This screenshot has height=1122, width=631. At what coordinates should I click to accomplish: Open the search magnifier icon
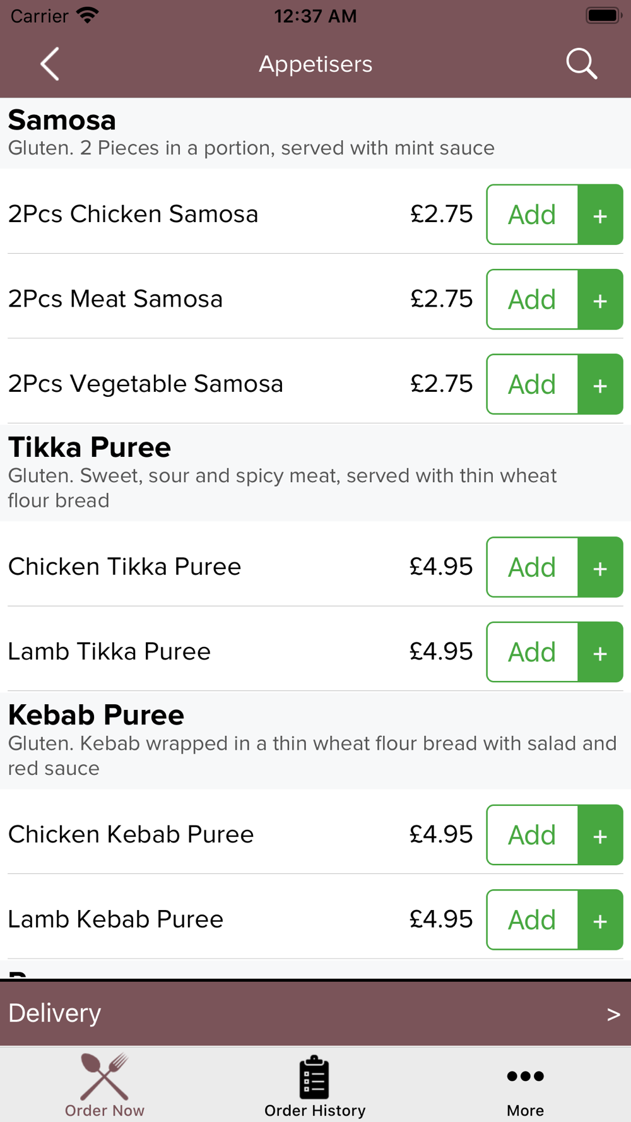(581, 64)
